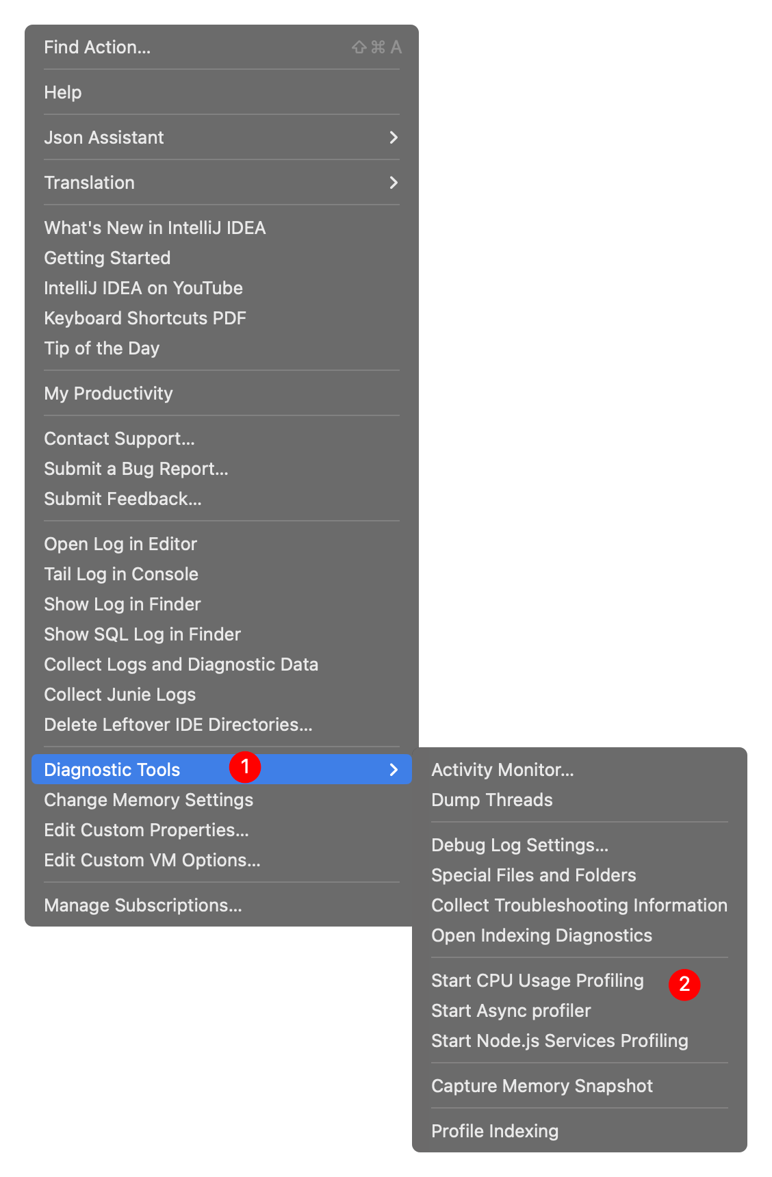Open Manage Subscriptions item

click(x=143, y=905)
